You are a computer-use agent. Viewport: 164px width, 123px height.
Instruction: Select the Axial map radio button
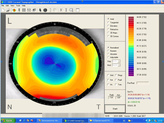pyautogui.click(x=108, y=19)
